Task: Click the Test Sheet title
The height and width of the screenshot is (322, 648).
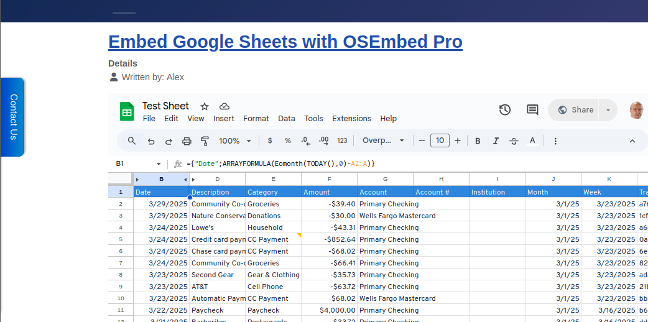Action: [x=165, y=106]
